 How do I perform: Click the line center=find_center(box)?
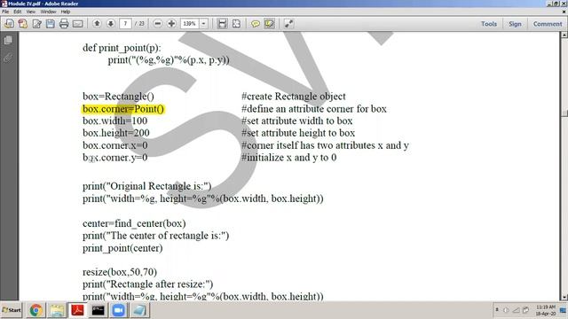click(x=134, y=223)
